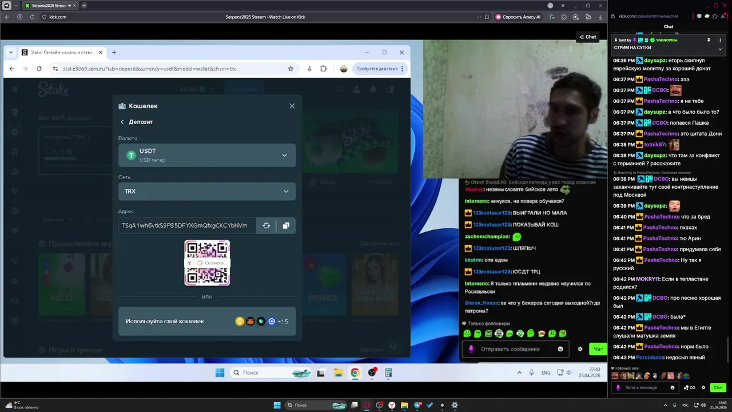Click username MOKRYI1 in popout chat

tap(647, 279)
